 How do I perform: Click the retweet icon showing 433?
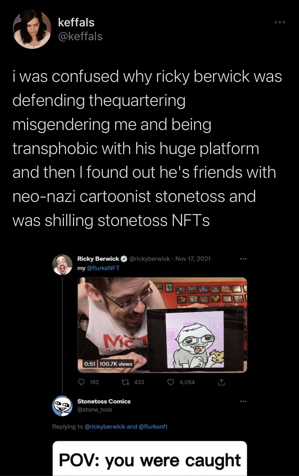pyautogui.click(x=125, y=382)
